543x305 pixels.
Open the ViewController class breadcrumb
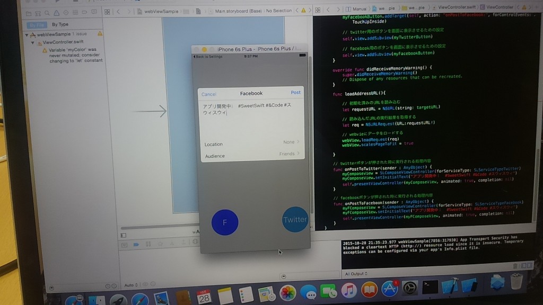[x=496, y=7]
